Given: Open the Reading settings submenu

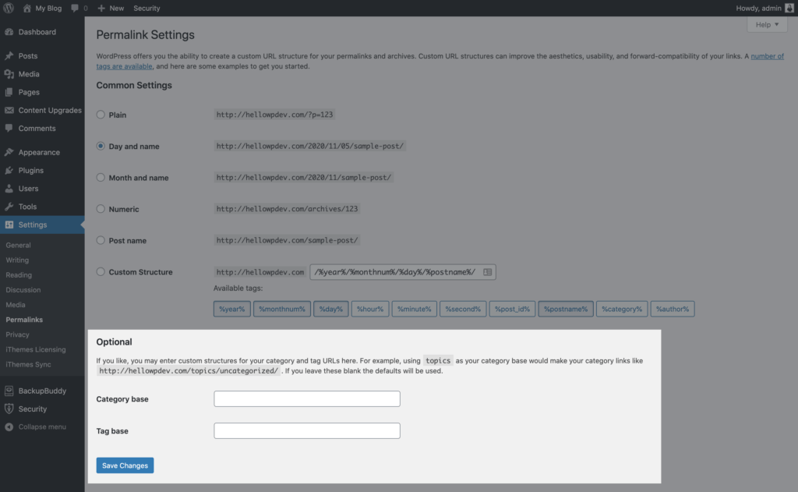Looking at the screenshot, I should 19,274.
